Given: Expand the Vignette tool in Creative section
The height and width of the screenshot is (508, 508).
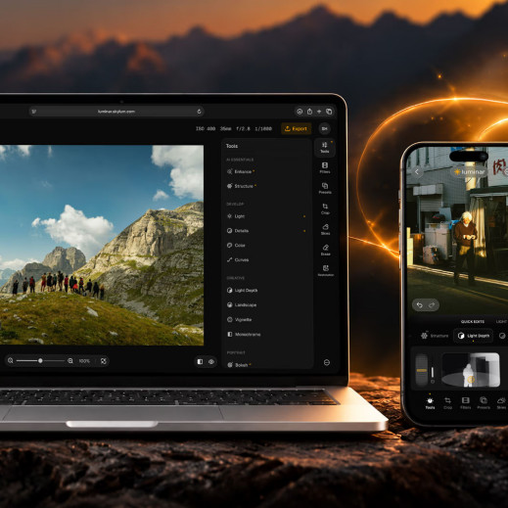Looking at the screenshot, I should point(266,319).
